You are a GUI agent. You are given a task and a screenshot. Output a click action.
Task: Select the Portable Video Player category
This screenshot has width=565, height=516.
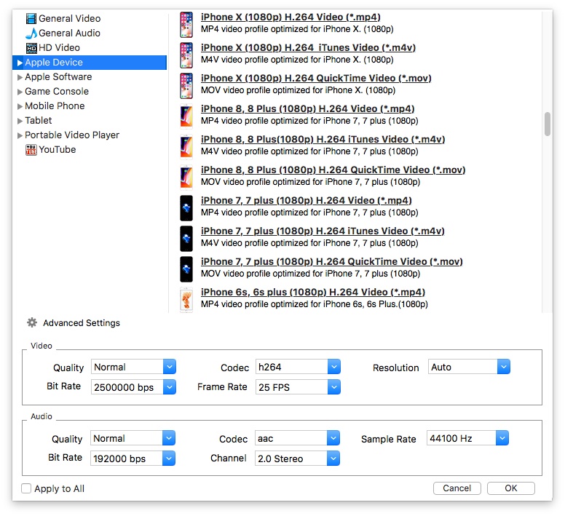point(71,135)
